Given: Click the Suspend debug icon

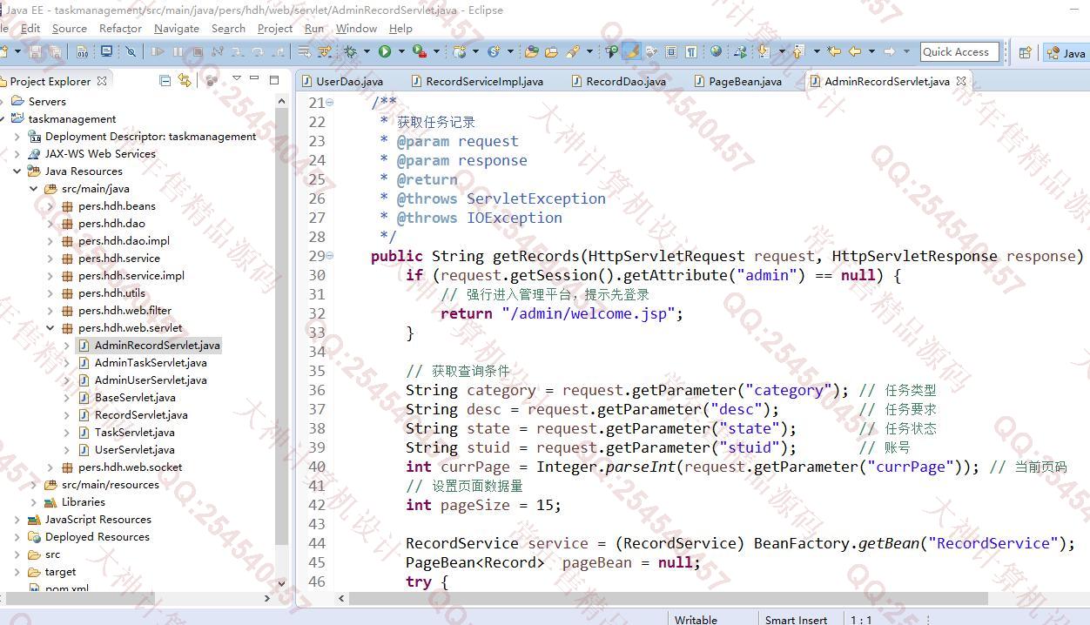Looking at the screenshot, I should point(178,52).
